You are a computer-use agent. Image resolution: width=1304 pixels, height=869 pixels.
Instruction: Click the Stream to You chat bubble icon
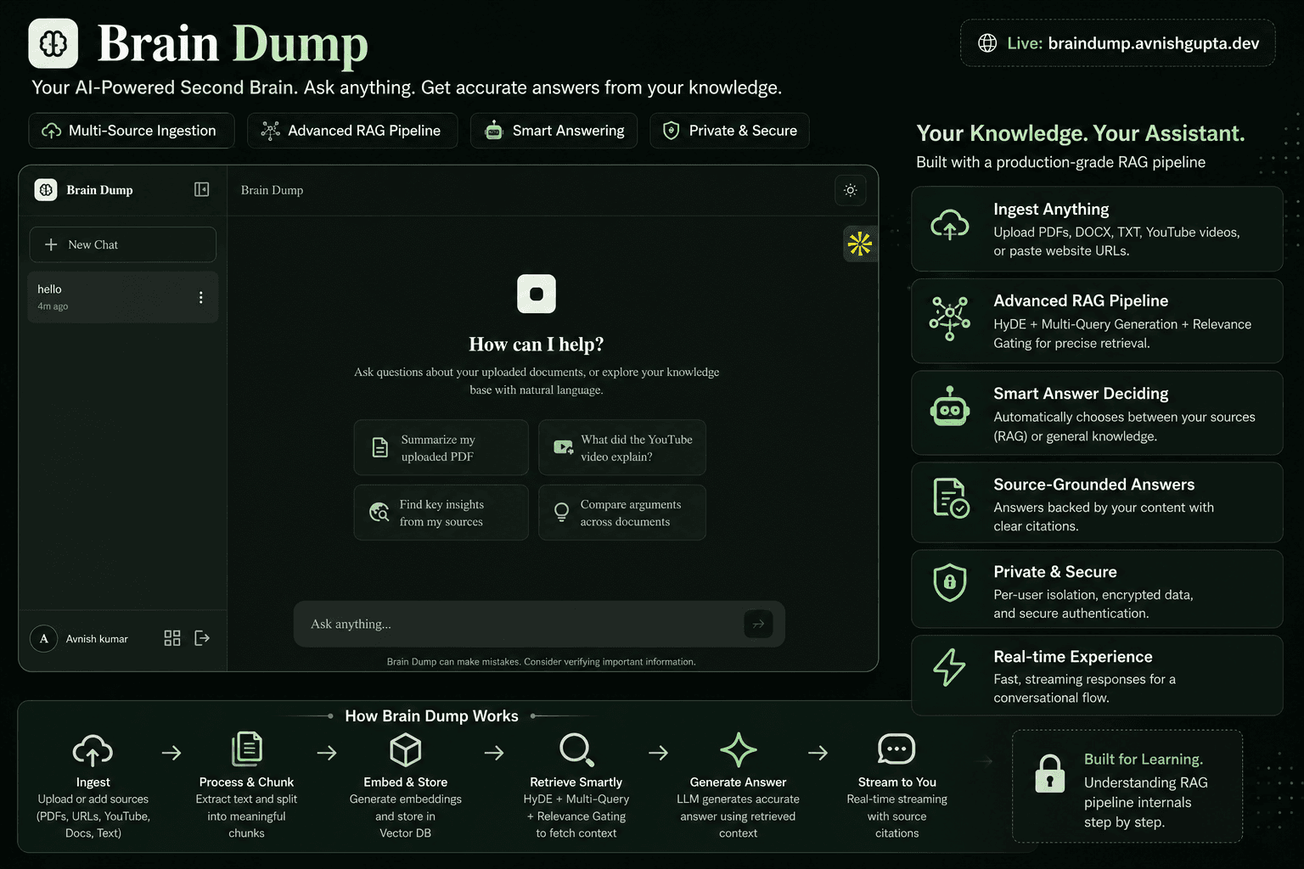point(896,749)
